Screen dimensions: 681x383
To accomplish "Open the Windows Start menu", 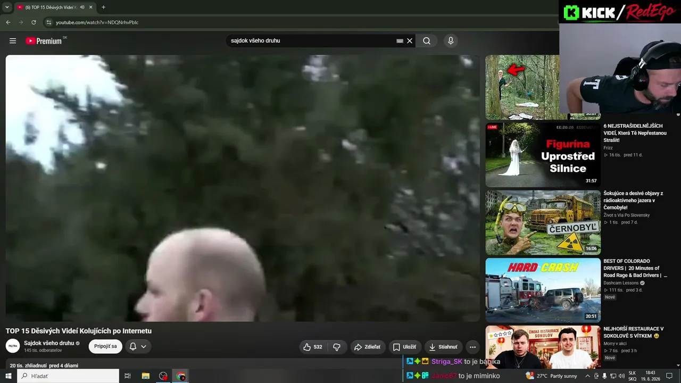I will [x=9, y=376].
